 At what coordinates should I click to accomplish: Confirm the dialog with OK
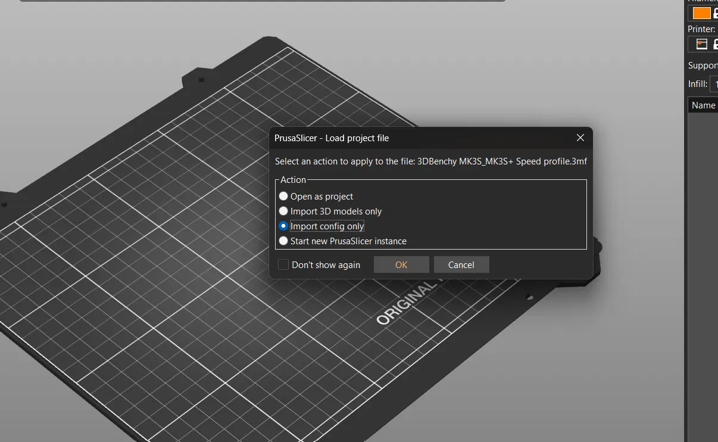(401, 264)
